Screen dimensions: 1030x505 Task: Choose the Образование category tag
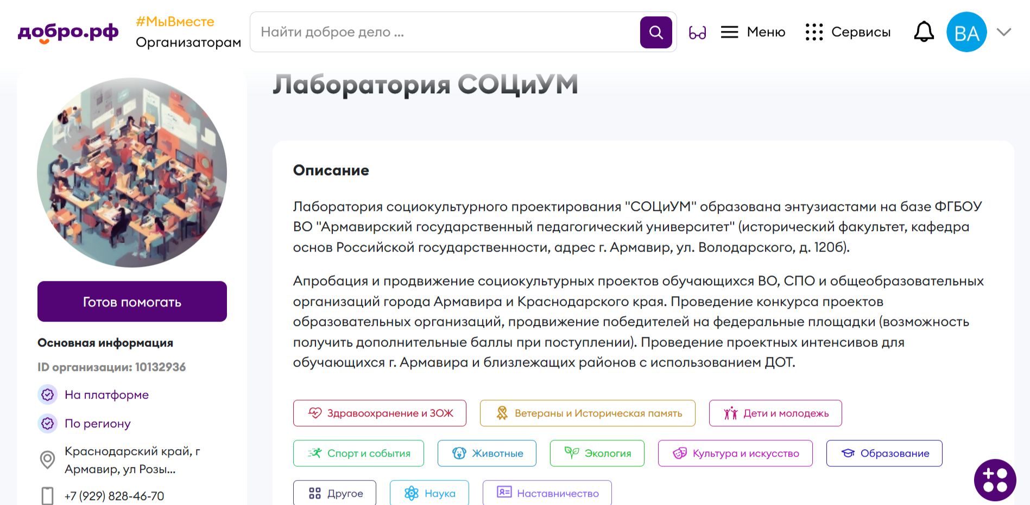tap(884, 453)
